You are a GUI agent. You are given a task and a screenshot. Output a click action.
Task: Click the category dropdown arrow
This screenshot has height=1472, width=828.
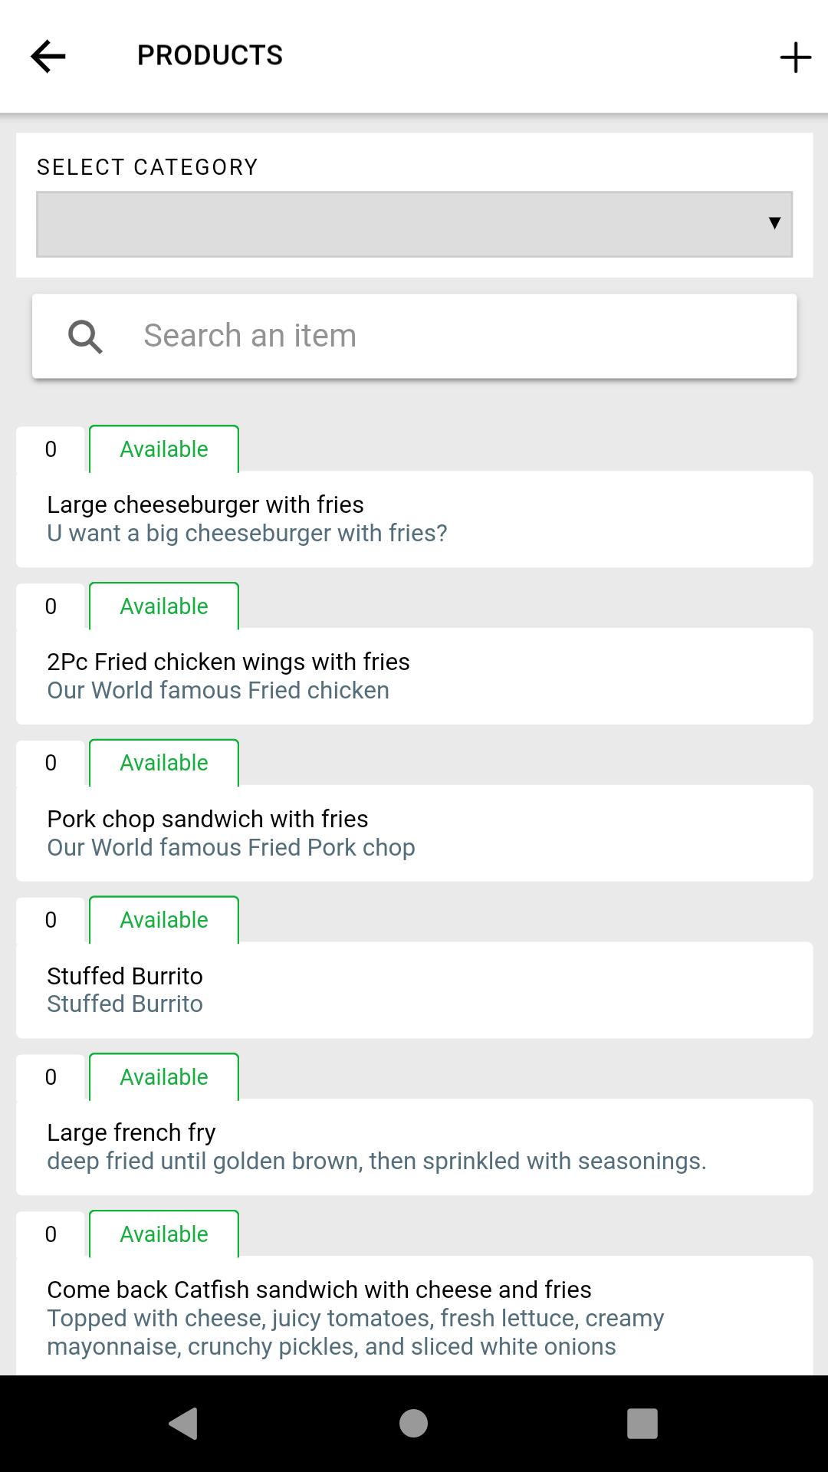[x=774, y=223]
